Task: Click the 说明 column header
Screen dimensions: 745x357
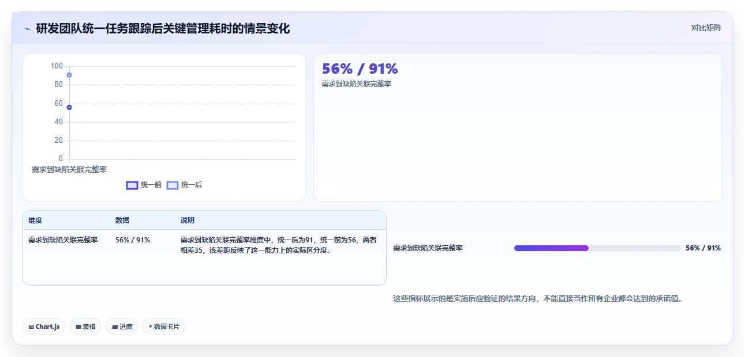Action: pyautogui.click(x=188, y=221)
